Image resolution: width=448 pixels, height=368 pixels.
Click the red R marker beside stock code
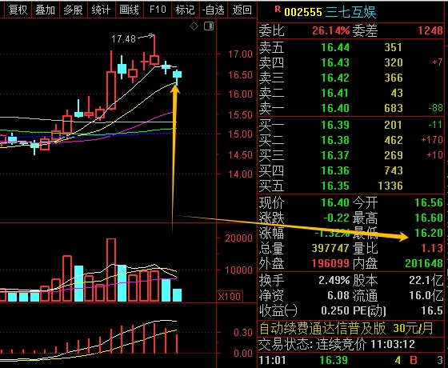277,9
